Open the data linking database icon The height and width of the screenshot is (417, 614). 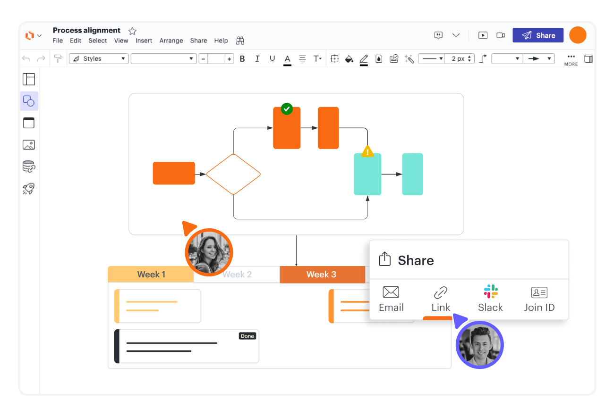coord(29,167)
